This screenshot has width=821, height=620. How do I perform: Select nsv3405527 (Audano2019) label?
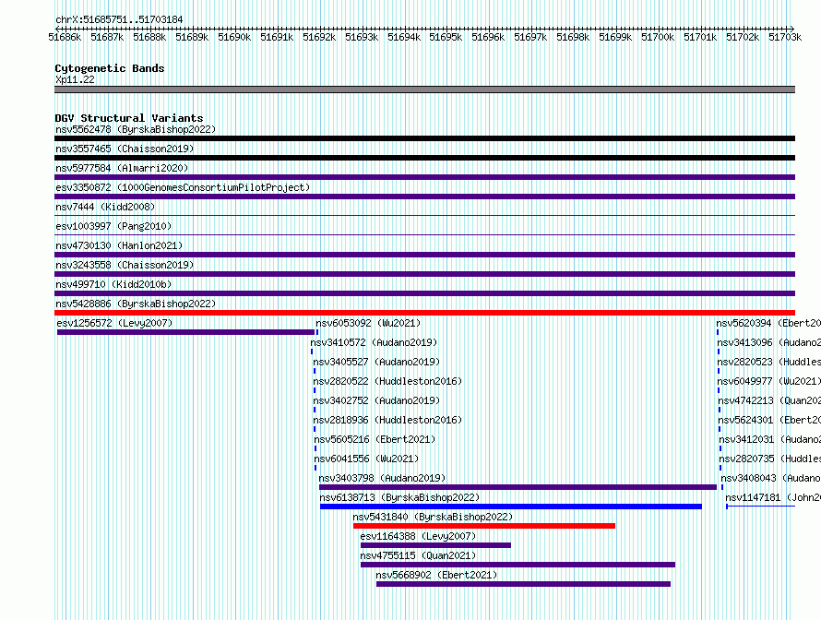pyautogui.click(x=376, y=362)
